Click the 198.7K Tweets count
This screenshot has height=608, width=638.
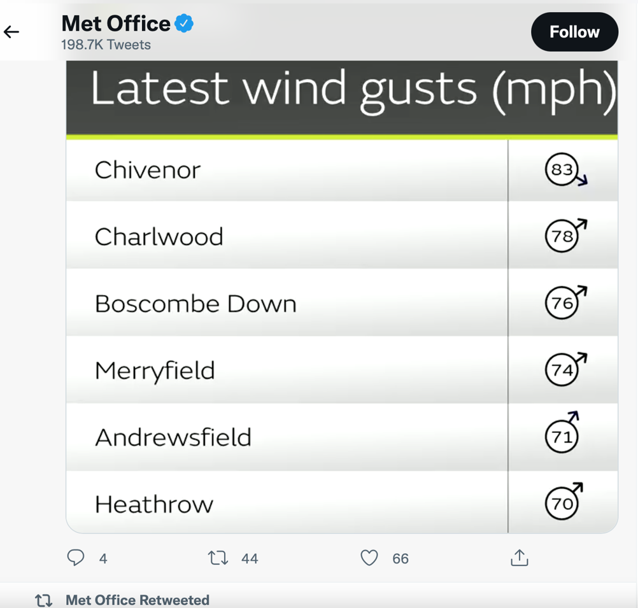(106, 45)
